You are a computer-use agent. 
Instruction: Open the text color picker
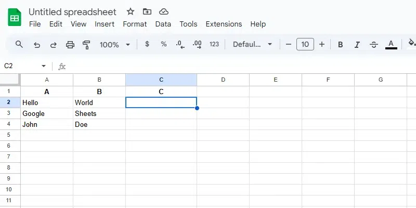point(391,45)
